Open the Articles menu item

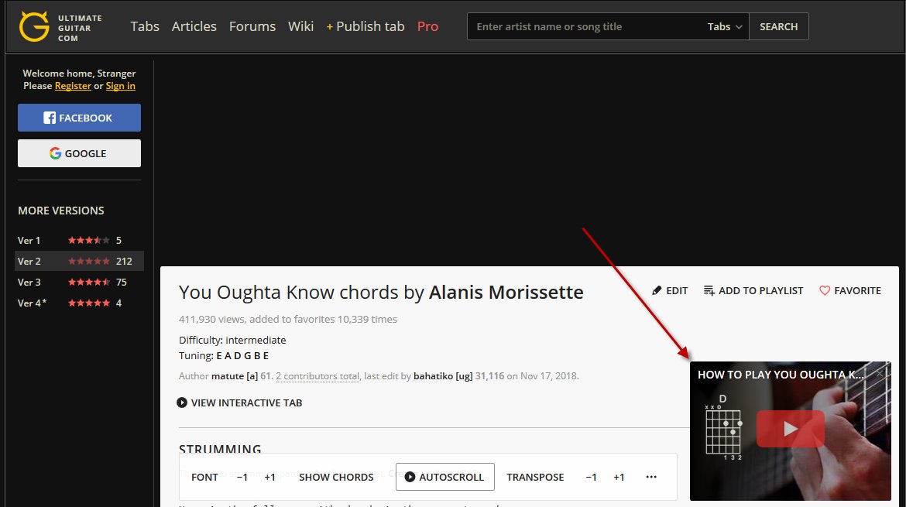coord(194,26)
